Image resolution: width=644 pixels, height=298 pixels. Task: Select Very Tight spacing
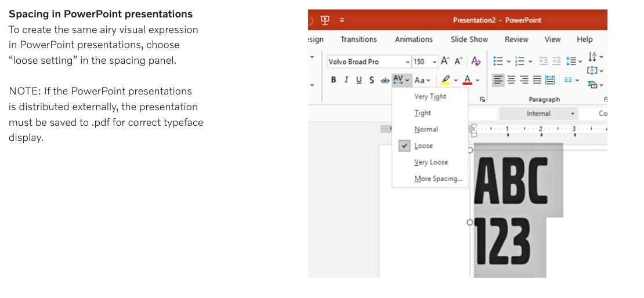(x=430, y=96)
